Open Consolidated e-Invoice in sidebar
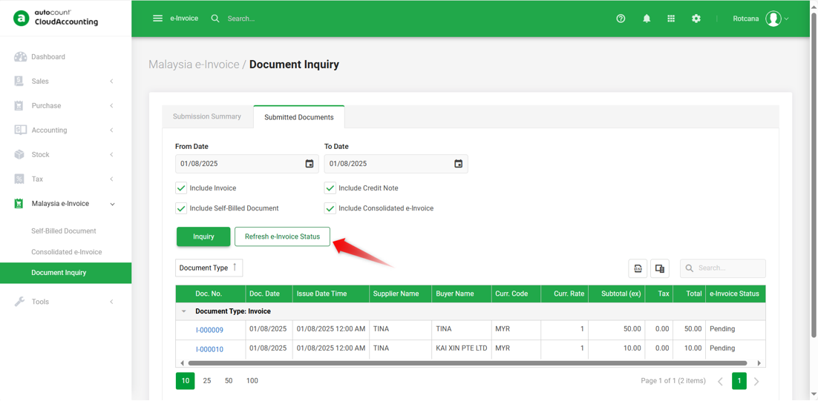The image size is (818, 401). (x=67, y=251)
